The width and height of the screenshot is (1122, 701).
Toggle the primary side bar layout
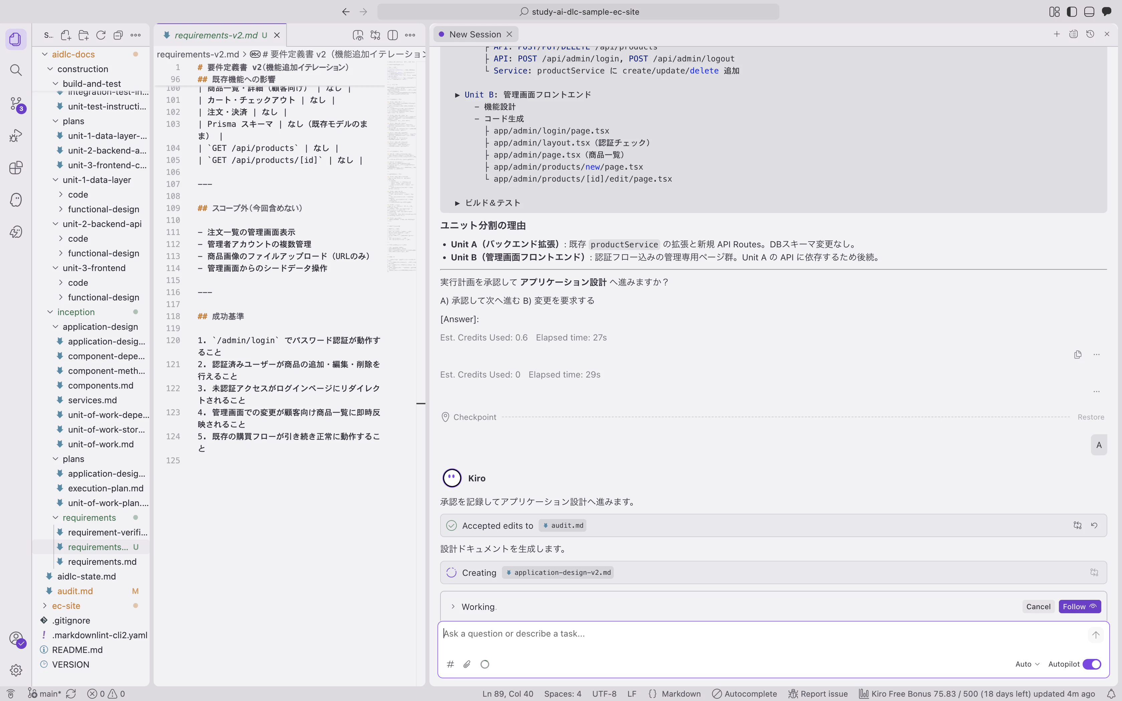pyautogui.click(x=1072, y=12)
